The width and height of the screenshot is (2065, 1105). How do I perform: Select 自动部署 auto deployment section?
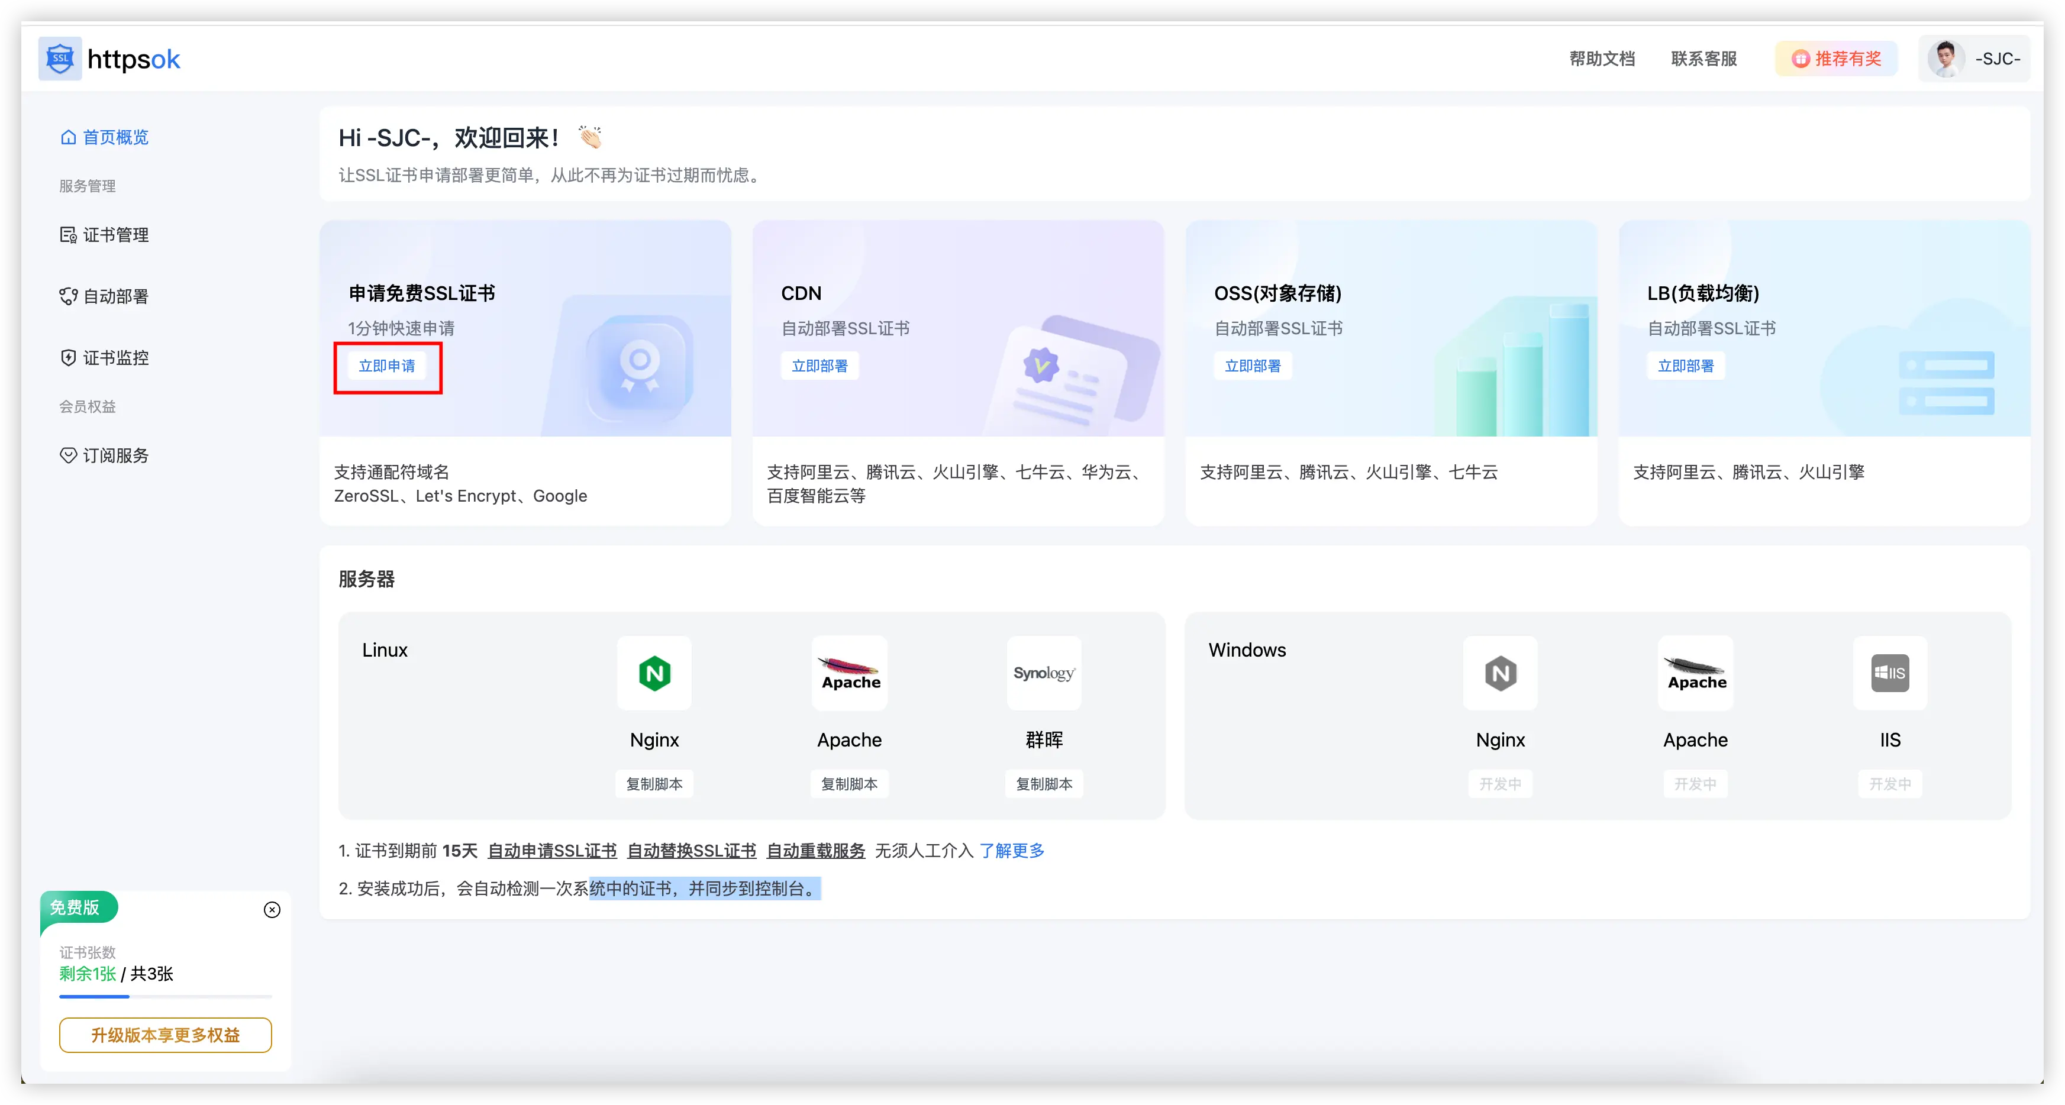(x=116, y=296)
